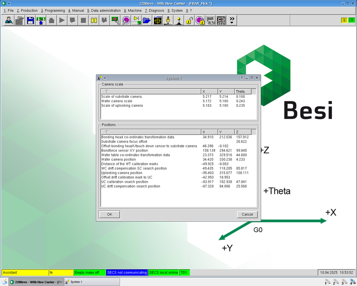Screen dimensions: 357x286
Task: Select Substrate camera focus offset row
Action: [178, 142]
